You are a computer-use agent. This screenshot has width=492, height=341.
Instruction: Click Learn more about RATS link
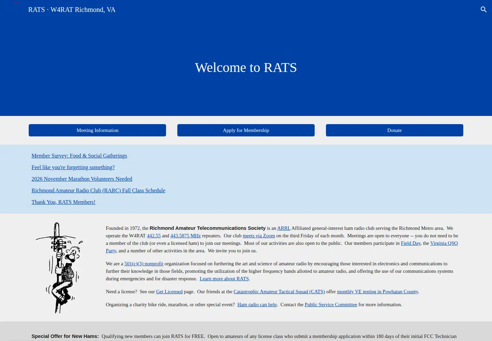[x=224, y=279]
